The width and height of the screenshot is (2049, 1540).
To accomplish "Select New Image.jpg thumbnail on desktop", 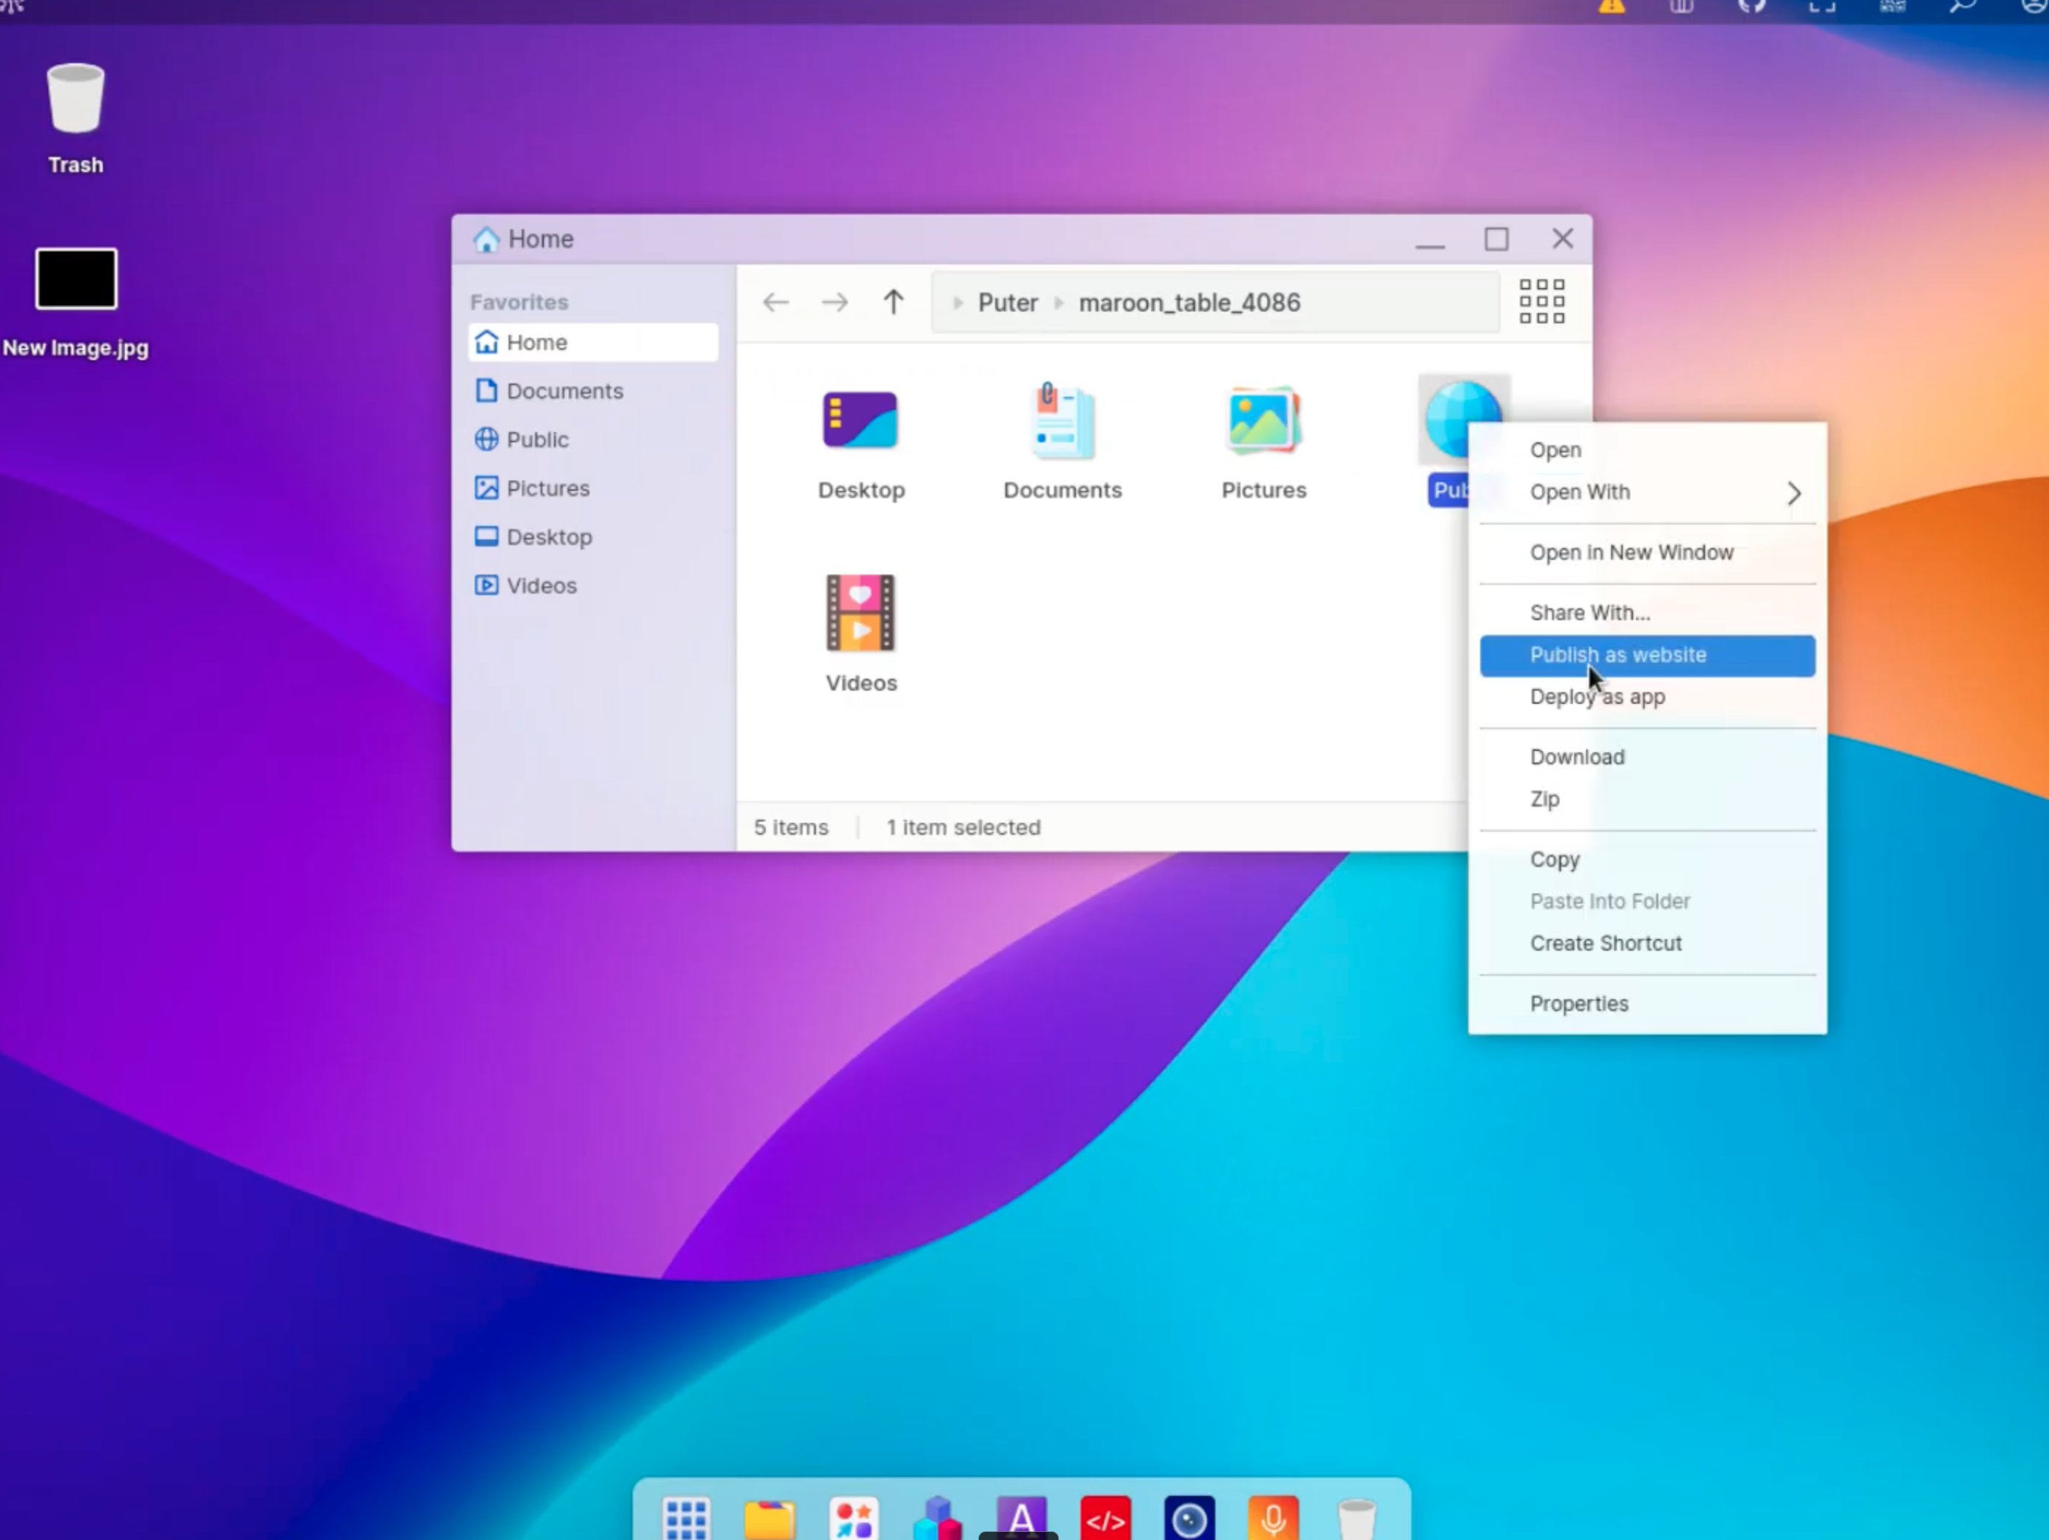I will point(76,278).
